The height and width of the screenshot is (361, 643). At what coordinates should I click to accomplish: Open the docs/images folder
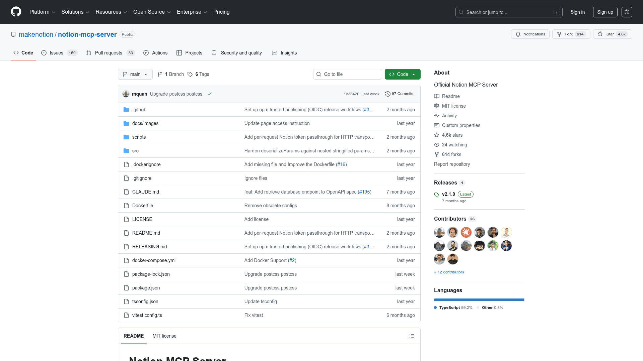coord(145,123)
